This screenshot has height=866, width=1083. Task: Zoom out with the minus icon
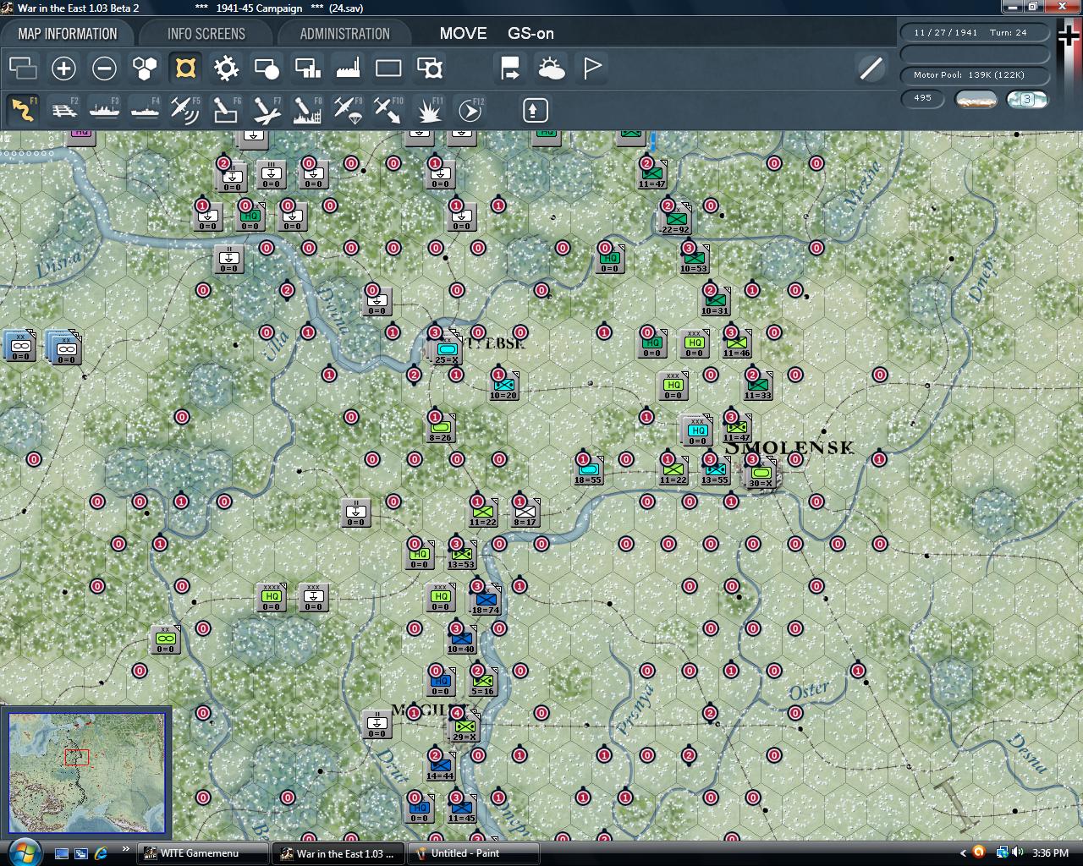click(104, 69)
